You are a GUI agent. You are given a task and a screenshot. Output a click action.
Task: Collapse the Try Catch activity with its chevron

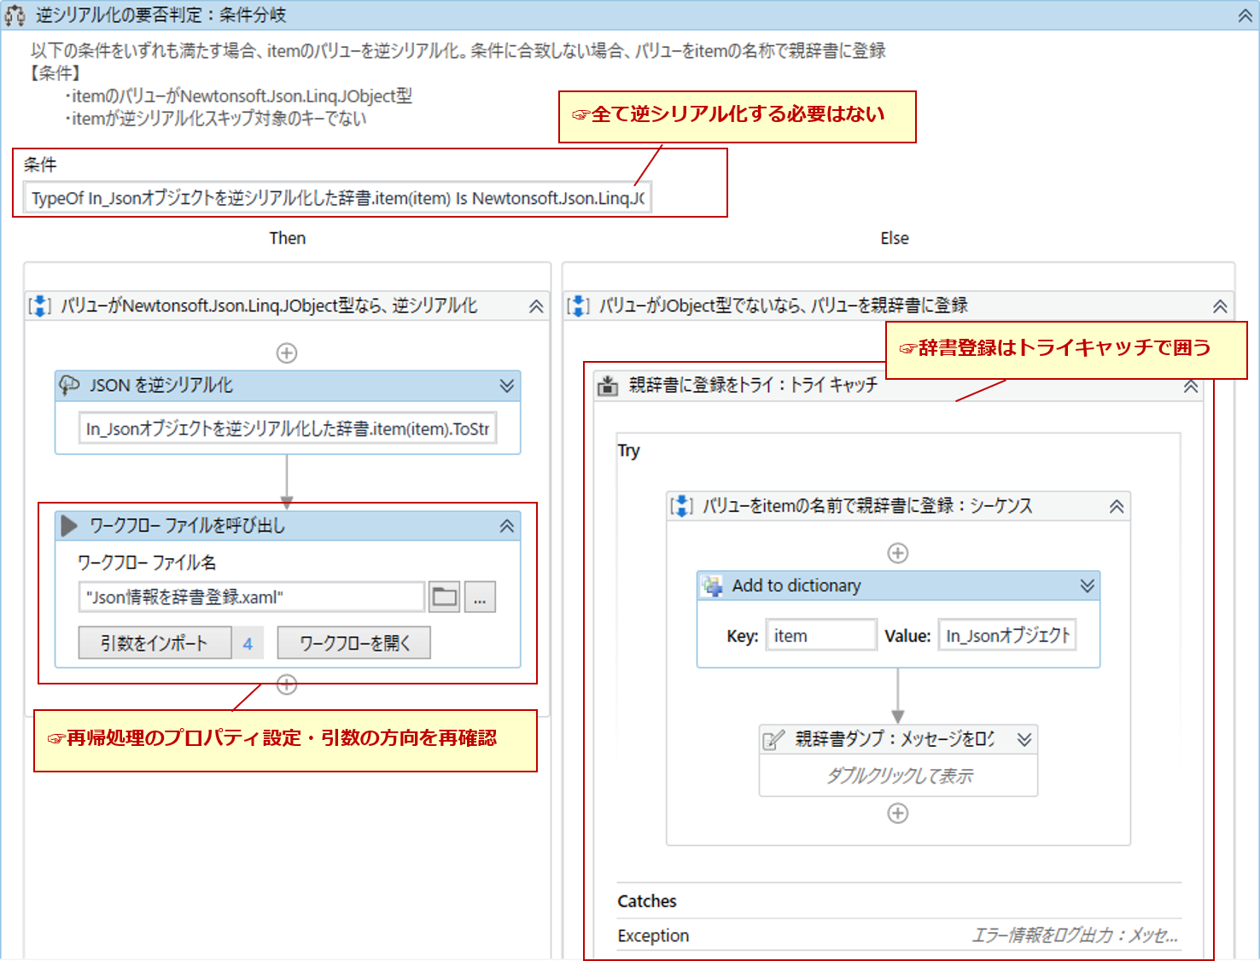[1190, 386]
